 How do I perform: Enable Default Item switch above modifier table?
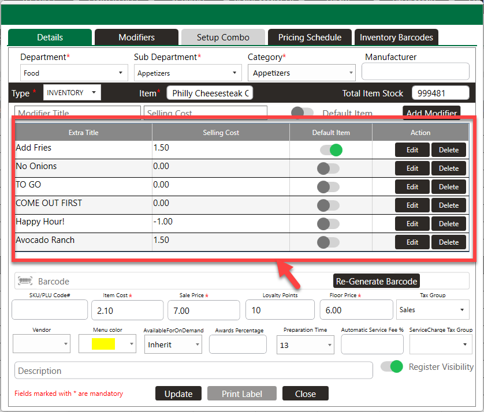click(302, 113)
